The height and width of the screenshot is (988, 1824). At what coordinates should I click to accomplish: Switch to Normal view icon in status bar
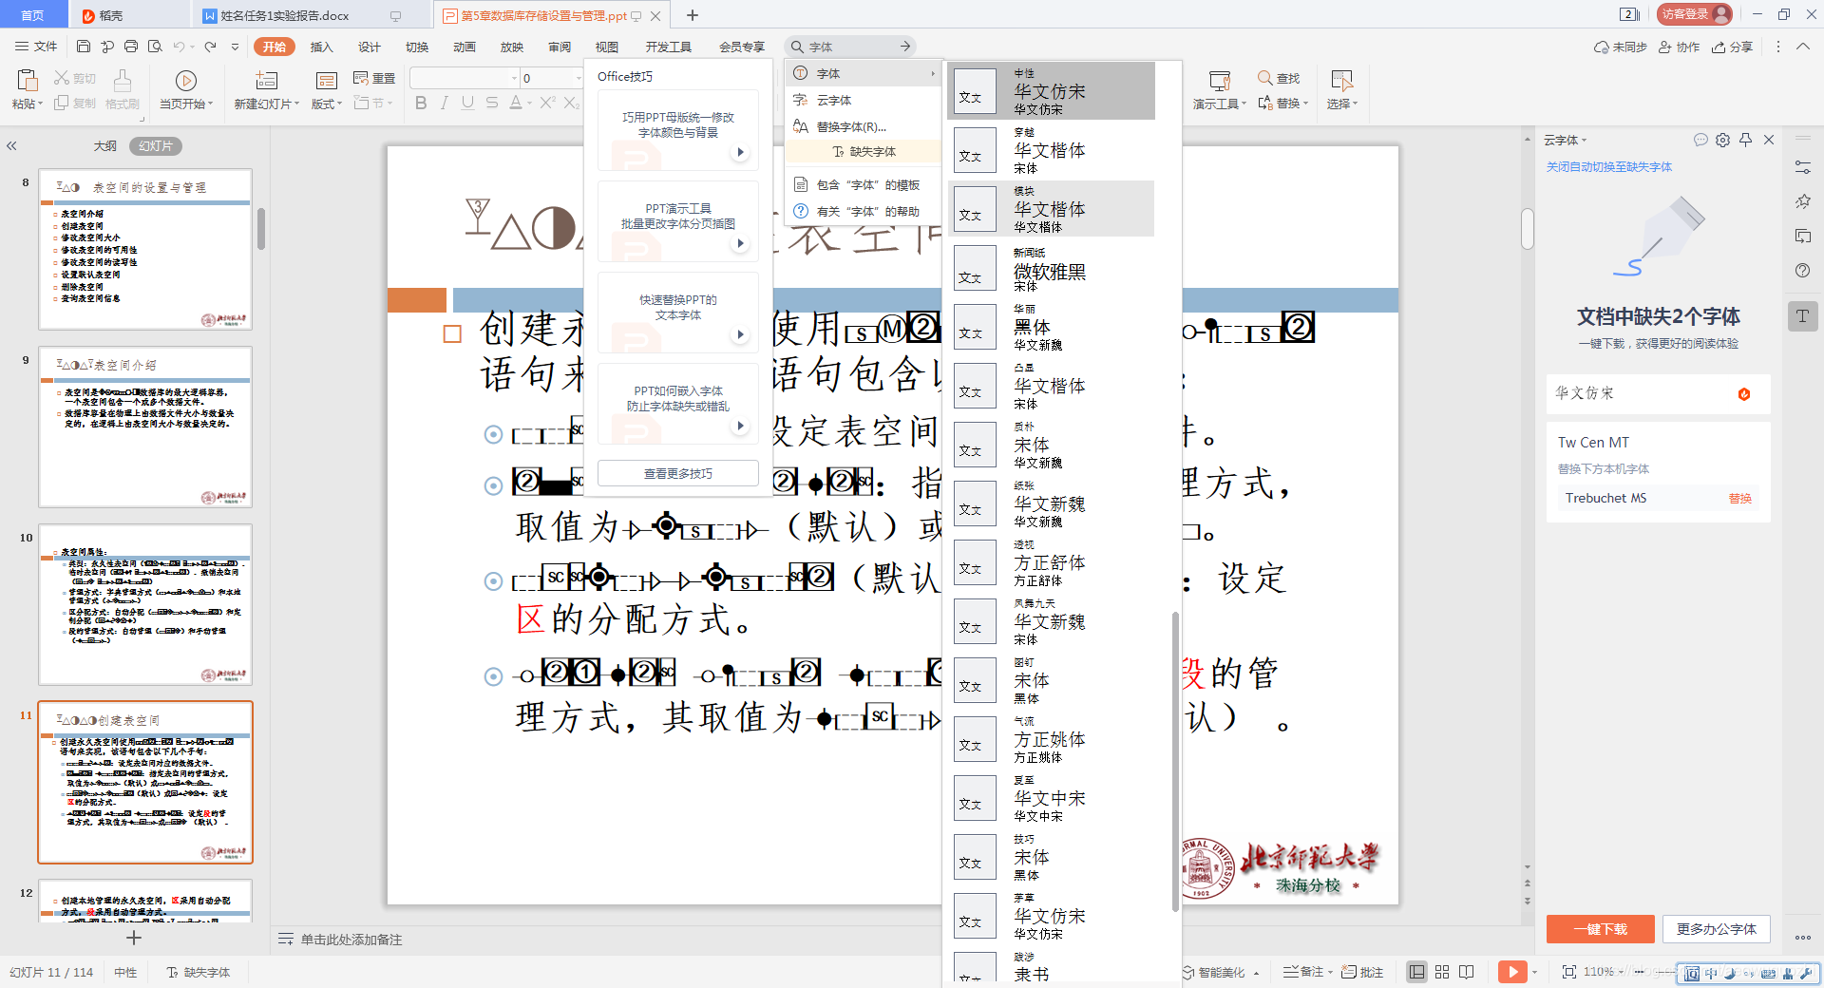[x=1416, y=972]
